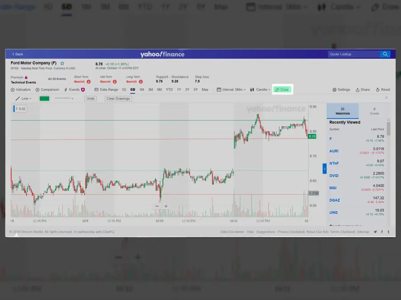
Task: Zoom in chart with plus button
Action: 166,206
